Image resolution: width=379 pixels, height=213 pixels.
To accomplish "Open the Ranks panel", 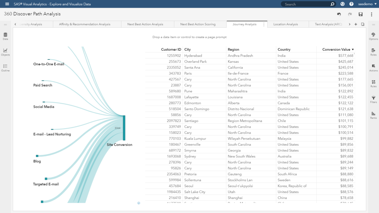I will point(373,115).
